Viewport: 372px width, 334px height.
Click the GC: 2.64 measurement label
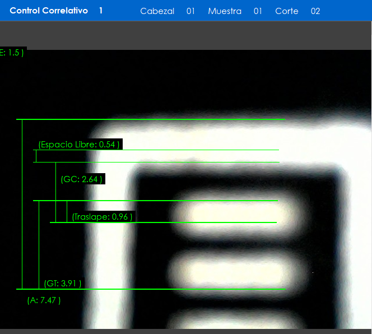[81, 179]
